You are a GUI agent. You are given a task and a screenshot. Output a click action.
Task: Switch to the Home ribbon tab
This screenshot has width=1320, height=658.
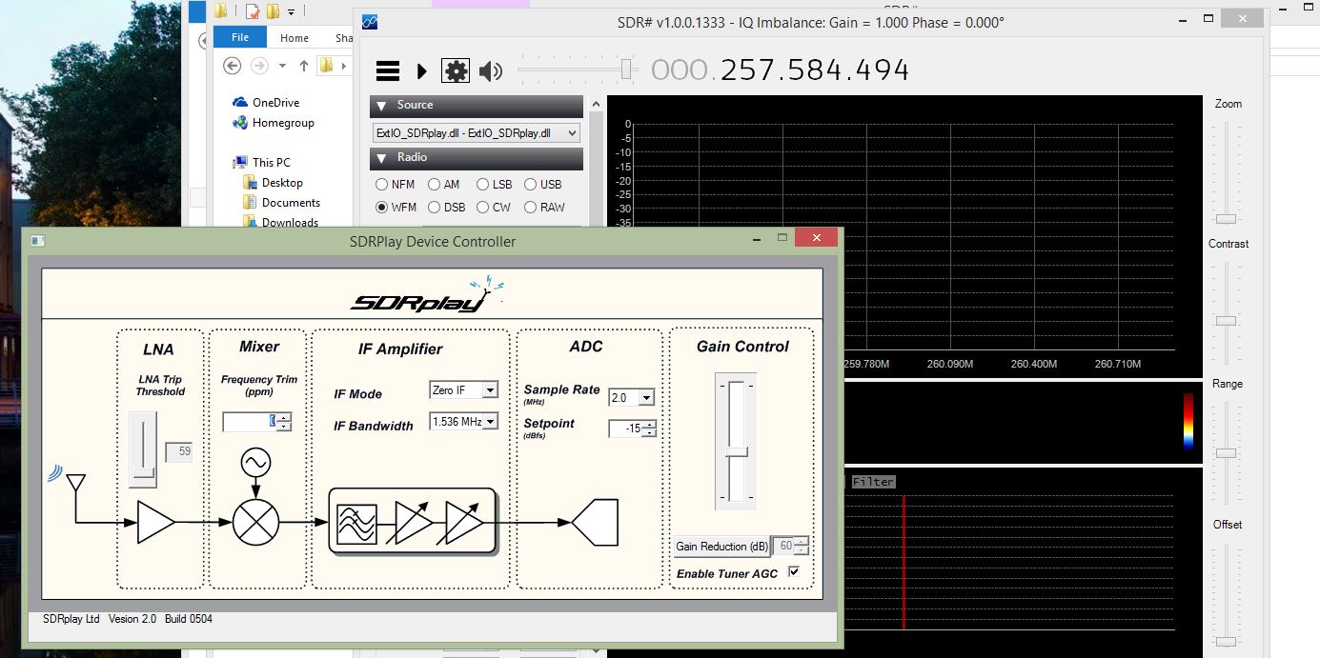pyautogui.click(x=294, y=38)
